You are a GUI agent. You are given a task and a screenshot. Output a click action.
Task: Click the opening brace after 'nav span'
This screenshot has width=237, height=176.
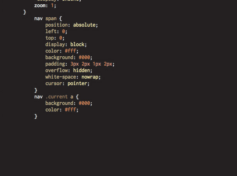61,19
